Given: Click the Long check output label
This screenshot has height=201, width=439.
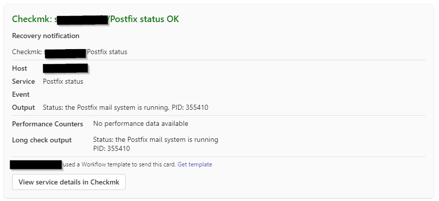Looking at the screenshot, I should point(42,140).
